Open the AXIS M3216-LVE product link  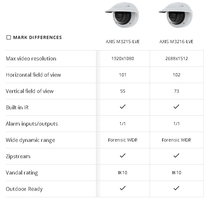(x=177, y=42)
